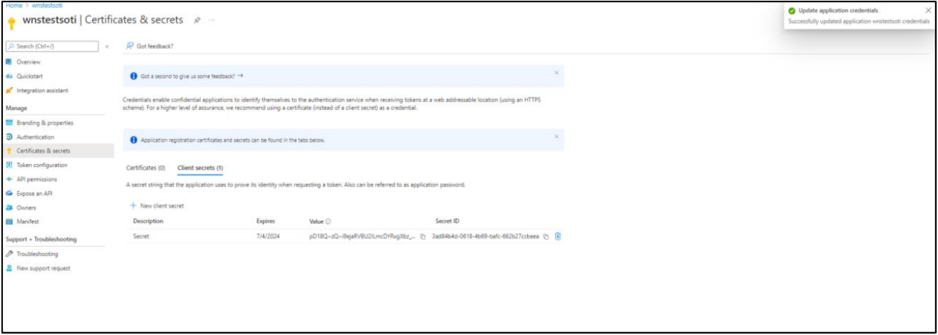
Task: Navigate to Token configuration
Action: pos(42,165)
